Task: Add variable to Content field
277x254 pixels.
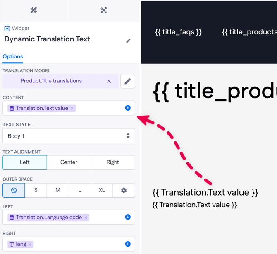Action: pos(128,108)
